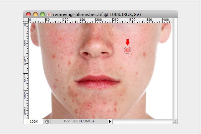
Task: Click the window resize grip at the corner
Action: click(x=175, y=121)
